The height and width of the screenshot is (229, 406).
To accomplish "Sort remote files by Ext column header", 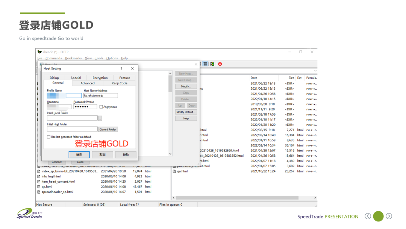I will coord(300,78).
